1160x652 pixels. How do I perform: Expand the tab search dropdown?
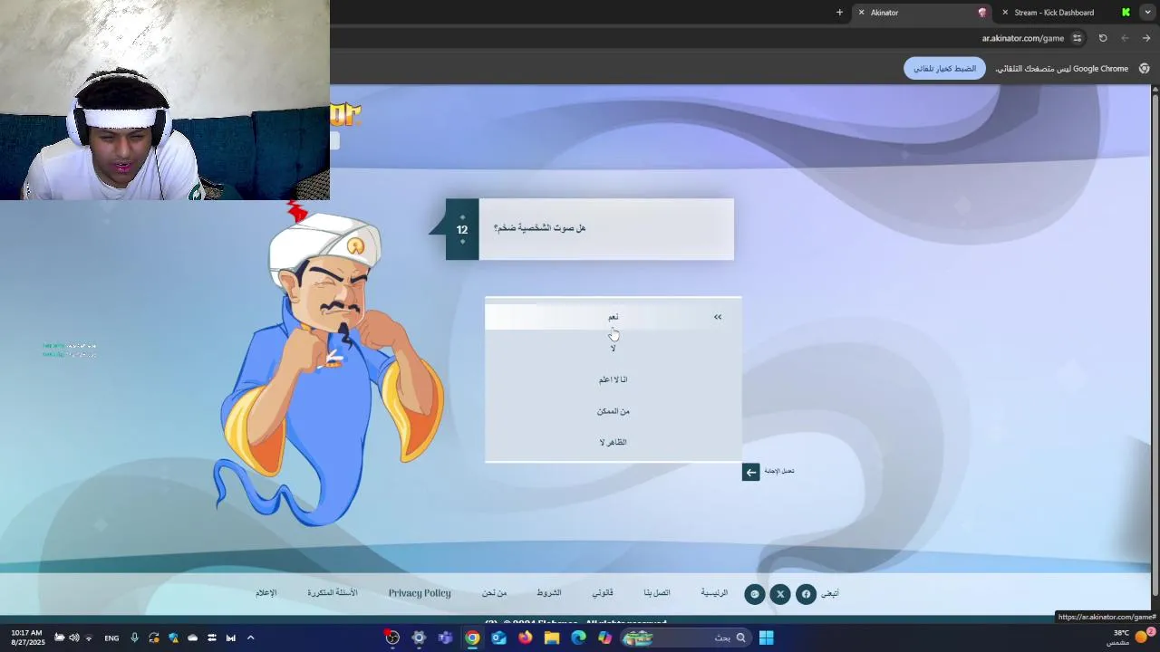[1147, 13]
